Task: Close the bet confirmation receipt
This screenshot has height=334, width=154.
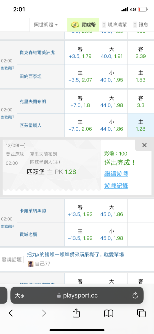Action: coord(144,145)
